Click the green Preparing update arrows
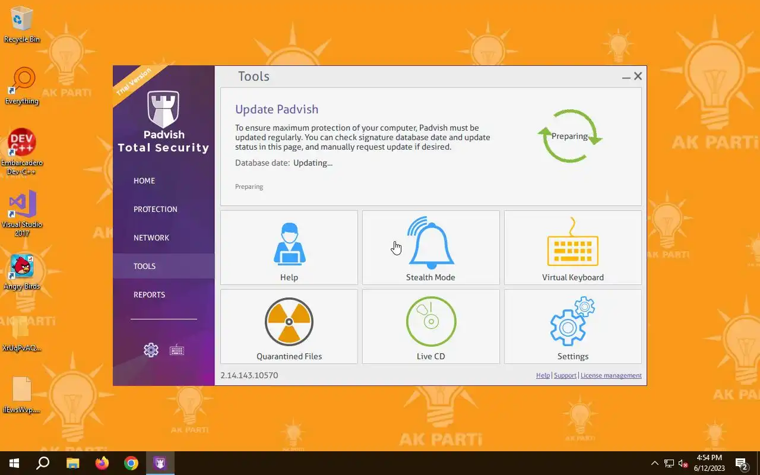The height and width of the screenshot is (475, 760). 570,136
